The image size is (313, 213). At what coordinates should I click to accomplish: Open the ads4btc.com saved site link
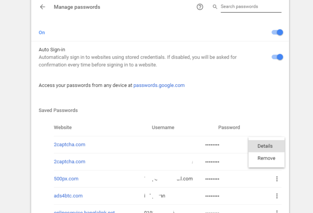pos(68,196)
